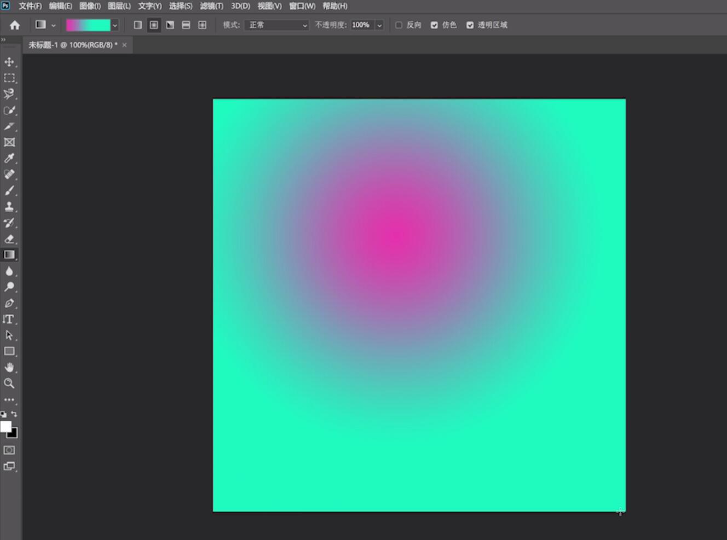Open the 视图(V) menu

(269, 6)
